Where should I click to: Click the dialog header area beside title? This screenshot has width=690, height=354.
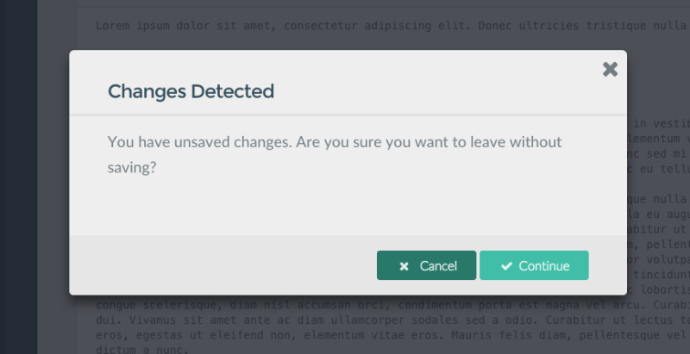pyautogui.click(x=436, y=91)
